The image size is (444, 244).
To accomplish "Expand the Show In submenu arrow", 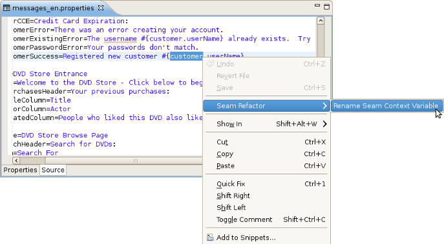I will (x=324, y=124).
